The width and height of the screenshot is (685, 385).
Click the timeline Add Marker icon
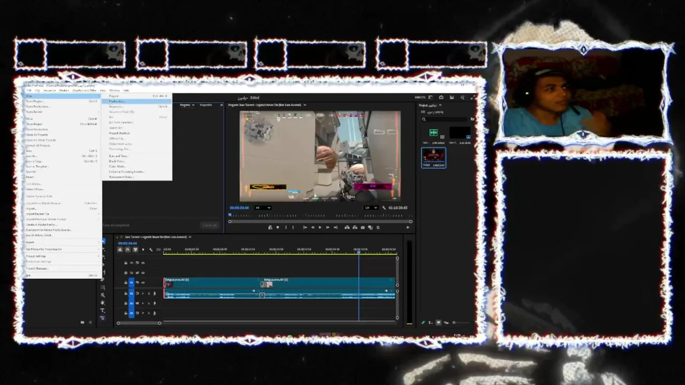pyautogui.click(x=143, y=250)
